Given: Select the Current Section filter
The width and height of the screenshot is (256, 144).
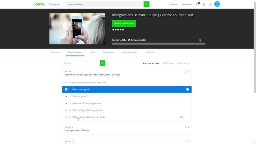Looking at the screenshot, I should tap(151, 63).
